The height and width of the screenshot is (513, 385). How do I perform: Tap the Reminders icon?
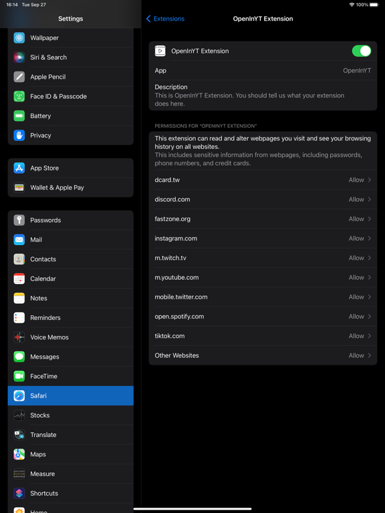19,318
